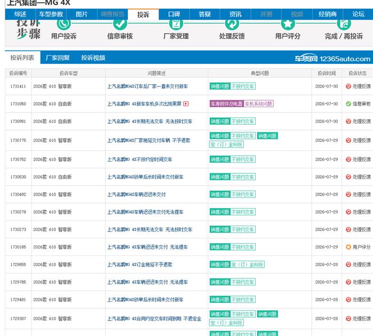
Task: Click the 典型问题 column header
Action: coord(260,73)
